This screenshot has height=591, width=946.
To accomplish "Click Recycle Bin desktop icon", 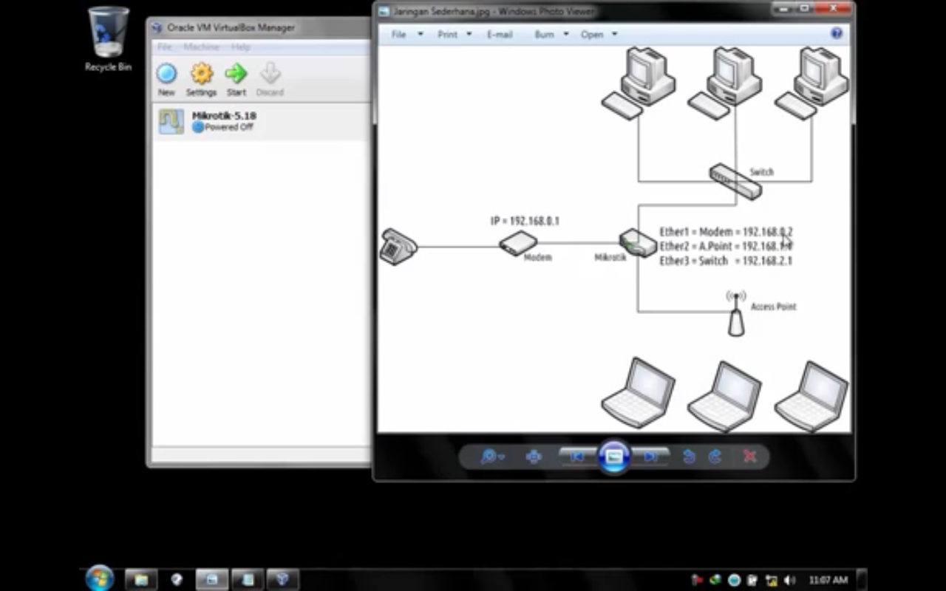I will click(108, 39).
